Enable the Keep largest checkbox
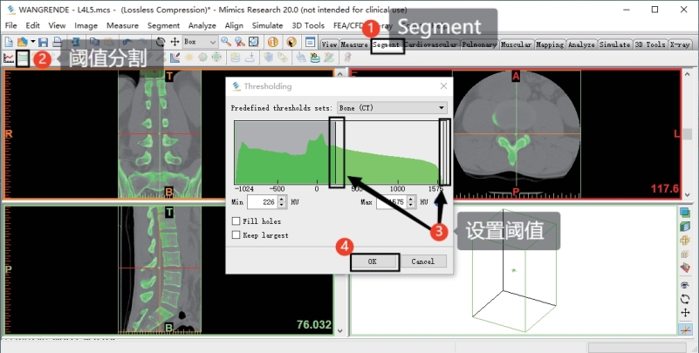This screenshot has height=353, width=699. coord(236,235)
